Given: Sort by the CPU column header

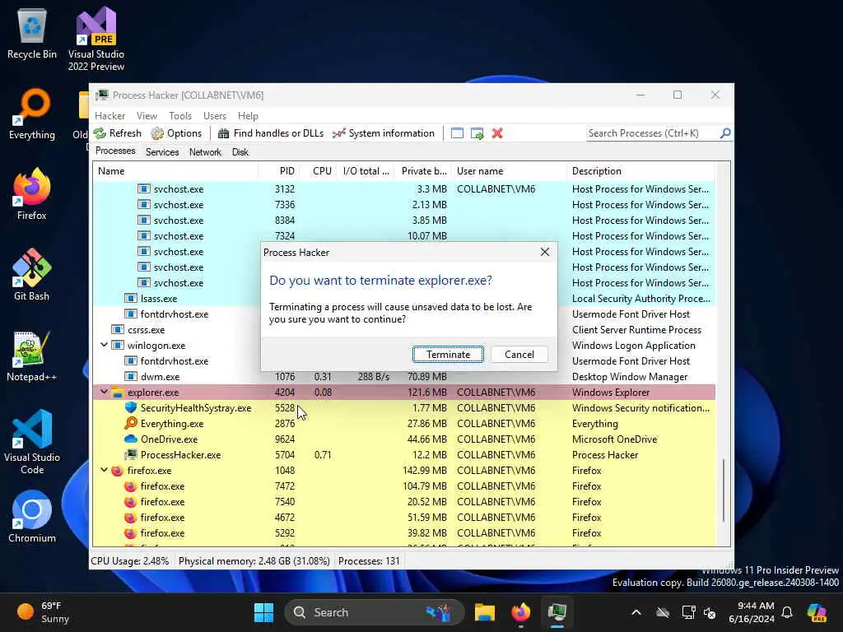Looking at the screenshot, I should (319, 171).
